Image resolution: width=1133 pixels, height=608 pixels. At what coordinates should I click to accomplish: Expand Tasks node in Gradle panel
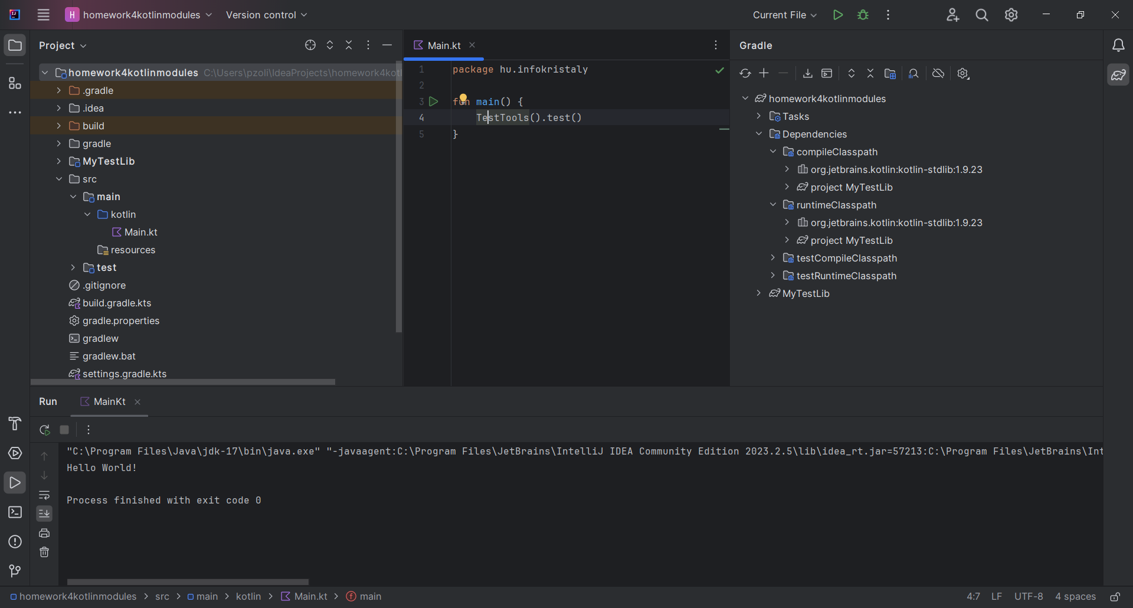(759, 116)
